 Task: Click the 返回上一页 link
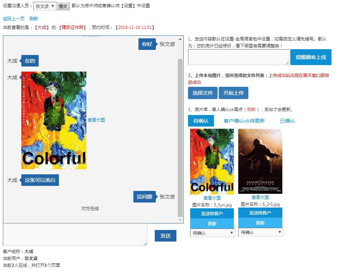coord(14,19)
